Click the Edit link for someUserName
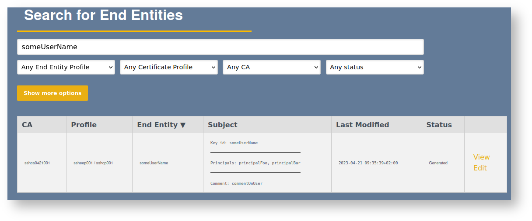Viewport: 532px width, 221px height. [x=480, y=168]
